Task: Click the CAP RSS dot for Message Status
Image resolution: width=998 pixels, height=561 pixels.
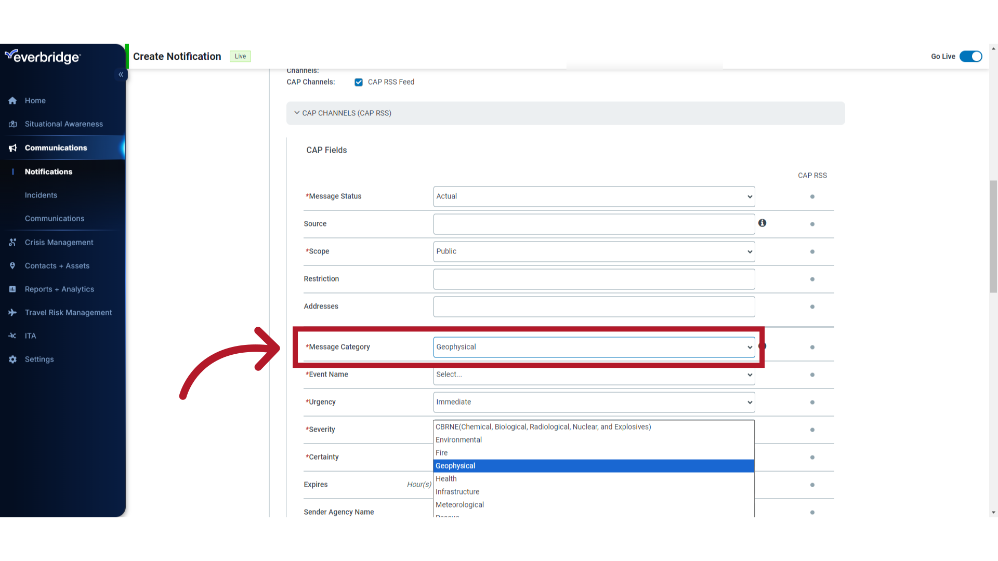Action: (812, 197)
